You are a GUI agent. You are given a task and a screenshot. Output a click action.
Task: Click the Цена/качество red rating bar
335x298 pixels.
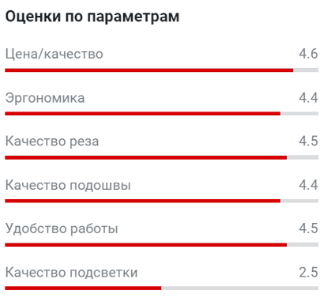(x=149, y=70)
